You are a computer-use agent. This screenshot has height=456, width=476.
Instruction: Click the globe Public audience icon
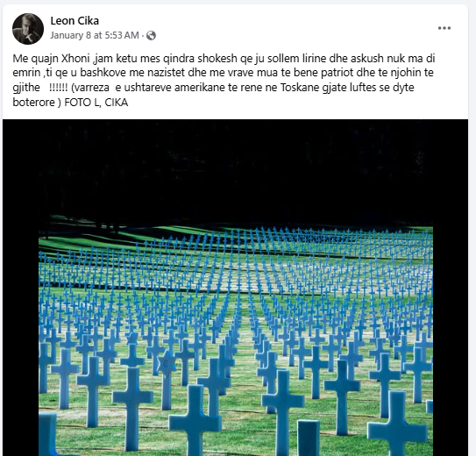point(151,36)
